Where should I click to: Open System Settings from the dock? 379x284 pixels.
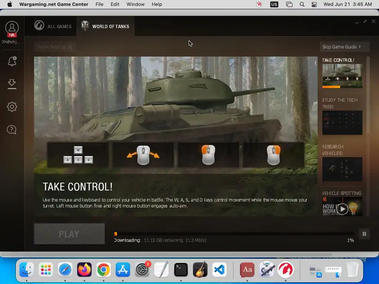click(142, 270)
